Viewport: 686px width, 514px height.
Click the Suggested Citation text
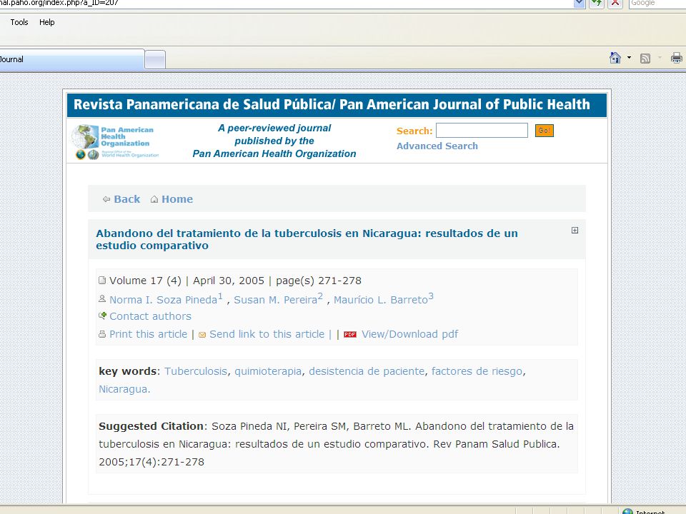(x=151, y=427)
